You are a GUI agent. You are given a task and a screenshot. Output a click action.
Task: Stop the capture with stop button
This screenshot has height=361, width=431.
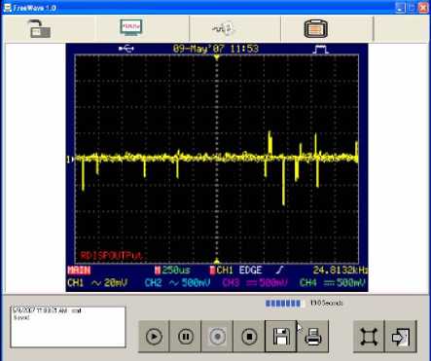[249, 337]
